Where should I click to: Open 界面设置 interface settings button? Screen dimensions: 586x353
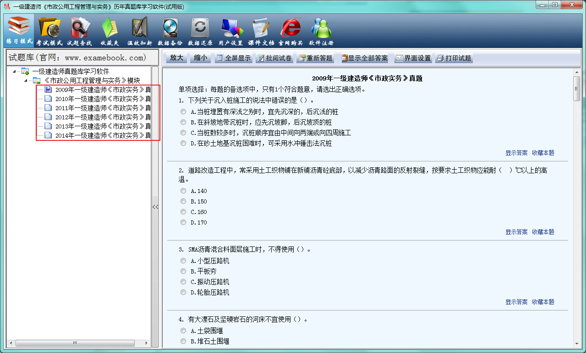click(413, 58)
